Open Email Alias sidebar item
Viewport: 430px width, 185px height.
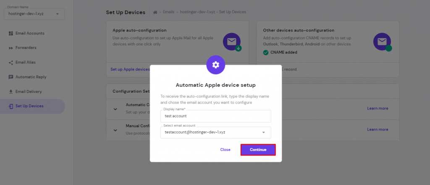26,62
